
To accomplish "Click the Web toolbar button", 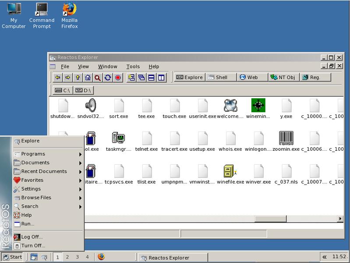I will pyautogui.click(x=252, y=77).
